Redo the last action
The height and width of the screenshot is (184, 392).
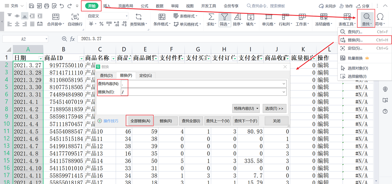click(x=69, y=6)
